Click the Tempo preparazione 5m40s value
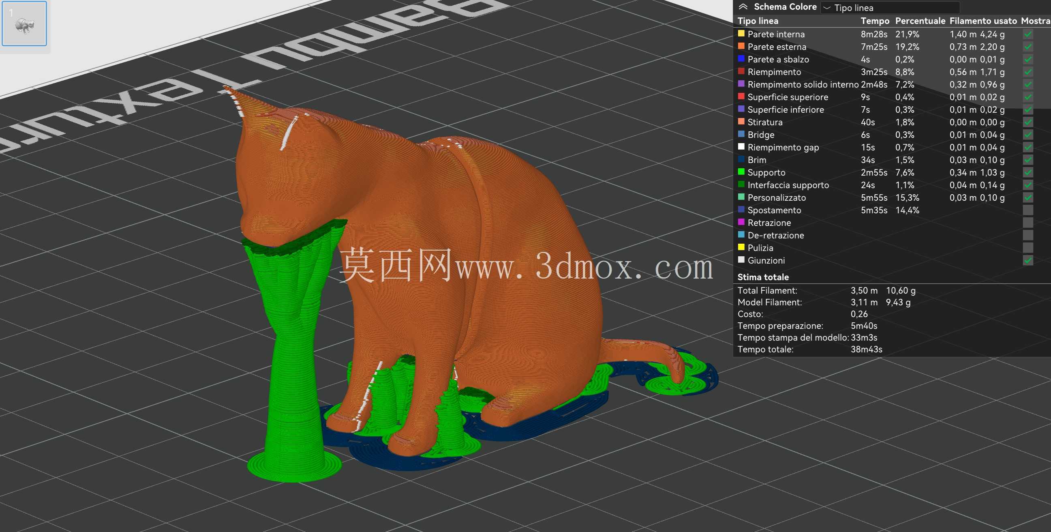Viewport: 1051px width, 532px height. pyautogui.click(x=864, y=326)
